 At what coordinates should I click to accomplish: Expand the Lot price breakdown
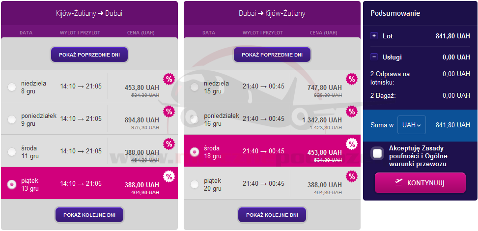(x=374, y=36)
